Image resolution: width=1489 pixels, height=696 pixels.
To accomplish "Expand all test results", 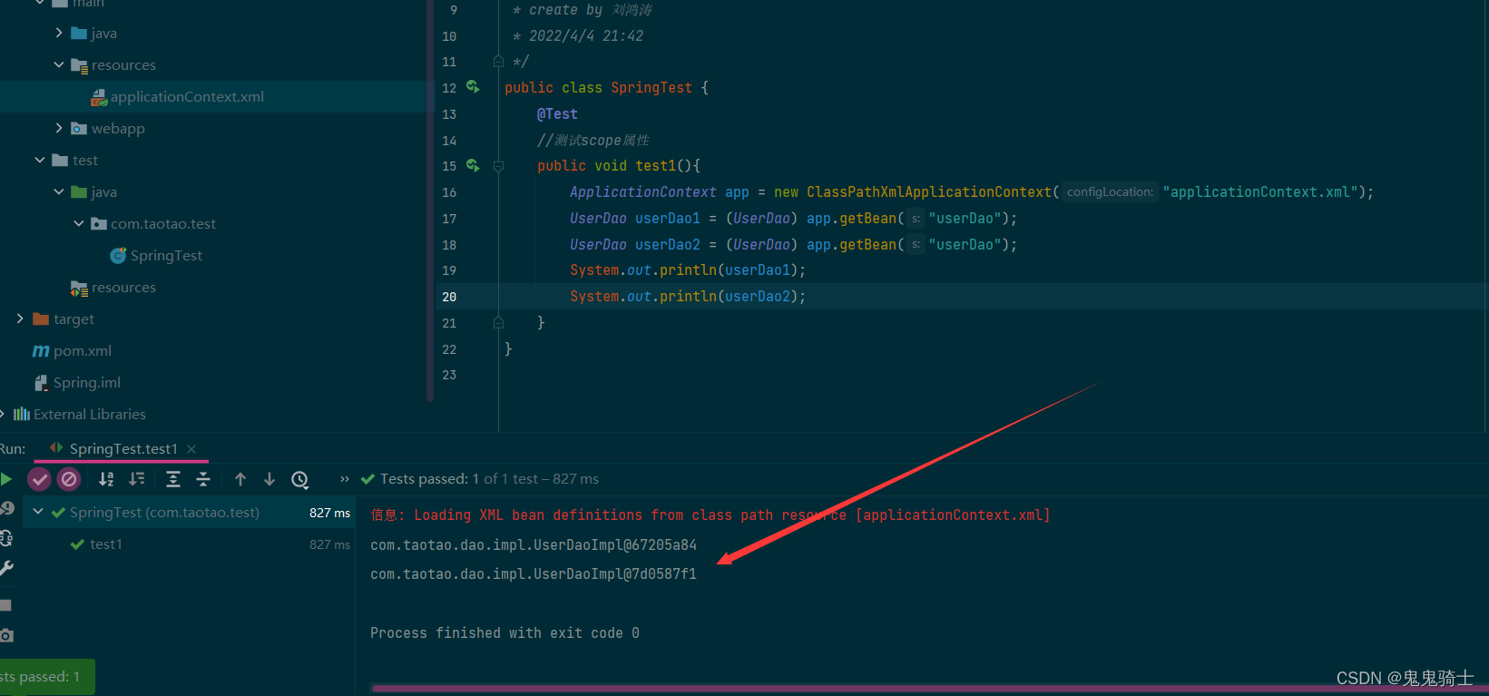I will click(173, 479).
